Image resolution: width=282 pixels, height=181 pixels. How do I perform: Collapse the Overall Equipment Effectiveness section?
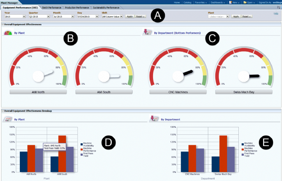coord(2,24)
